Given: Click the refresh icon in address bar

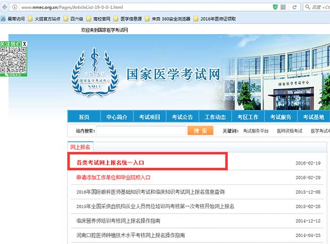Looking at the screenshot, I should (294, 6).
